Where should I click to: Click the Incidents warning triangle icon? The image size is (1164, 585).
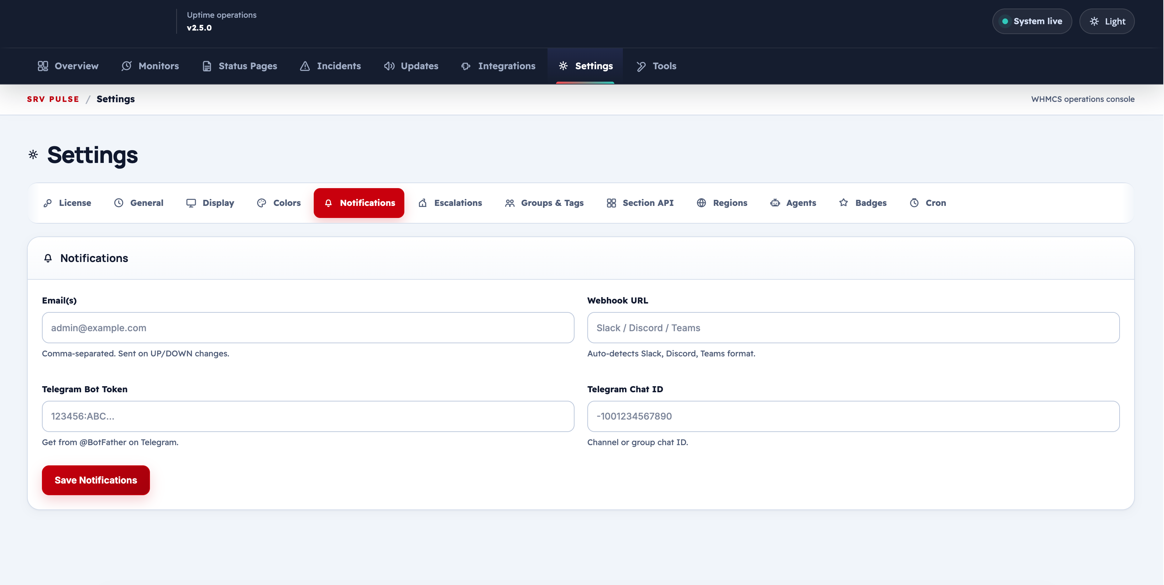point(305,66)
